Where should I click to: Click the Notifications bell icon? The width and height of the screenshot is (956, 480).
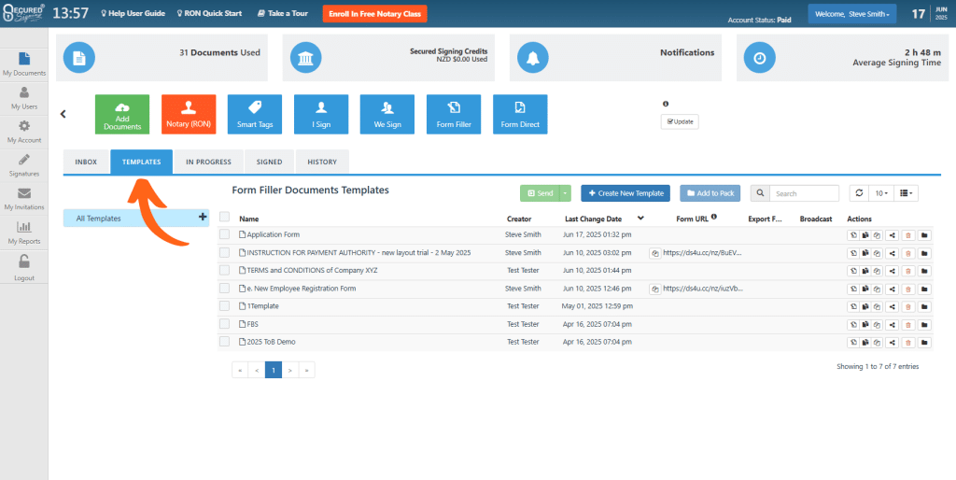click(533, 58)
